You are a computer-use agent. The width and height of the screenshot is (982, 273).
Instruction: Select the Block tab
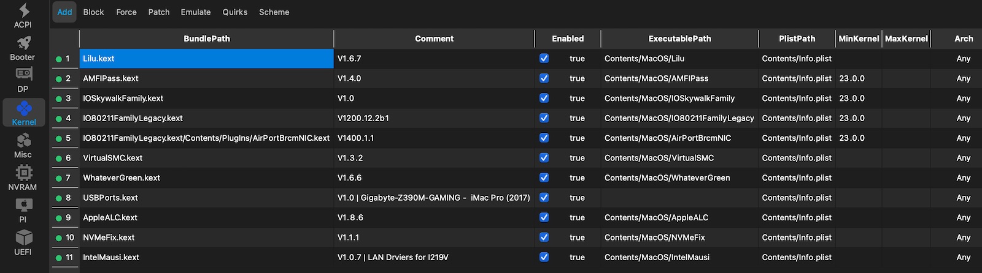pyautogui.click(x=93, y=12)
